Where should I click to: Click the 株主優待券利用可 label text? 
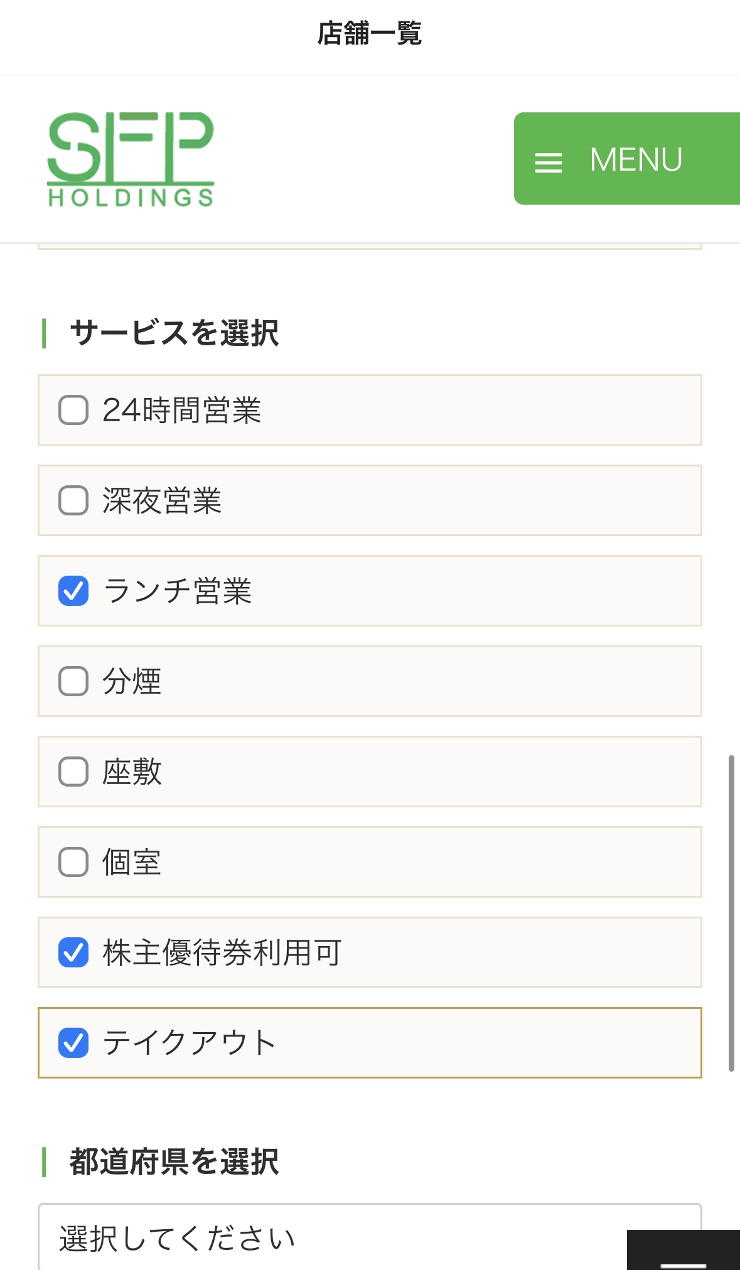(222, 952)
